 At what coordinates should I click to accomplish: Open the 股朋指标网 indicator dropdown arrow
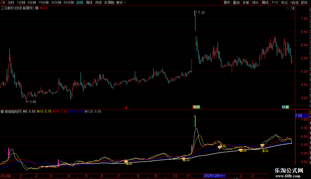point(2,112)
